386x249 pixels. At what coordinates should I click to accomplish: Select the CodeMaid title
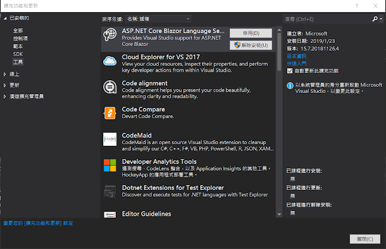pyautogui.click(x=137, y=136)
